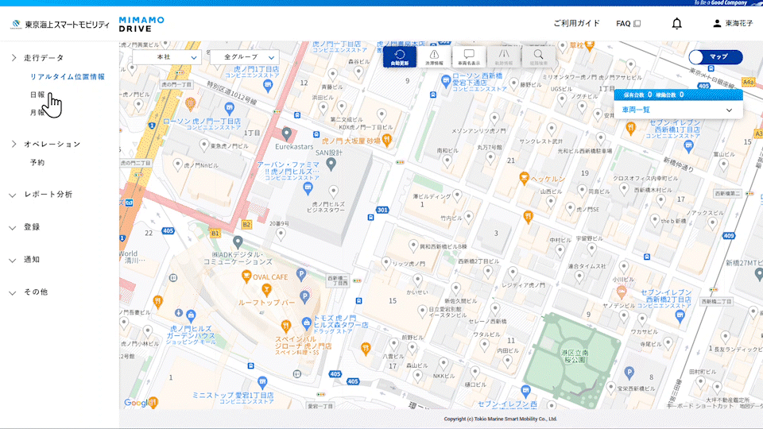Viewport: 763px width, 429px height.
Task: Show 渋滞情報 traffic congestion info
Action: [434, 57]
